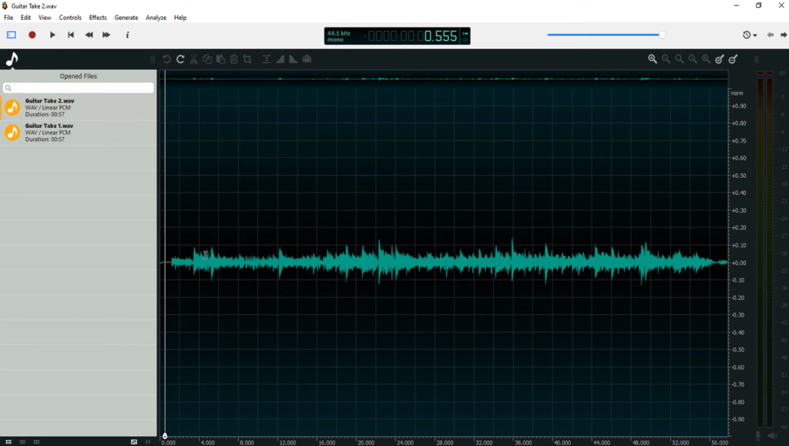Cut selection with scissors icon

(x=193, y=59)
